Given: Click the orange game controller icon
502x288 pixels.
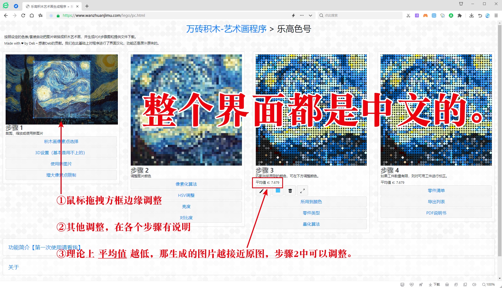Looking at the screenshot, I should coord(425,15).
